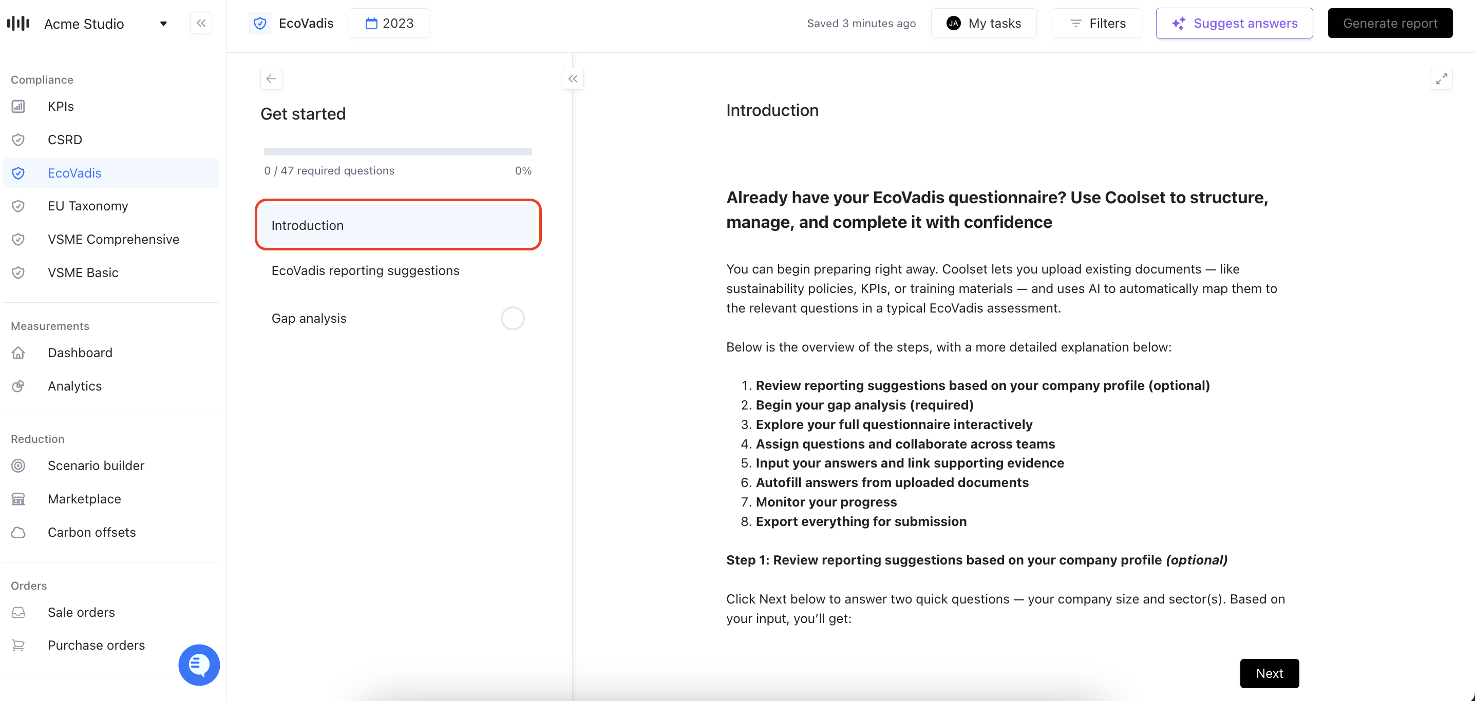Image resolution: width=1475 pixels, height=701 pixels.
Task: Click the Dashboard home icon
Action: [18, 353]
